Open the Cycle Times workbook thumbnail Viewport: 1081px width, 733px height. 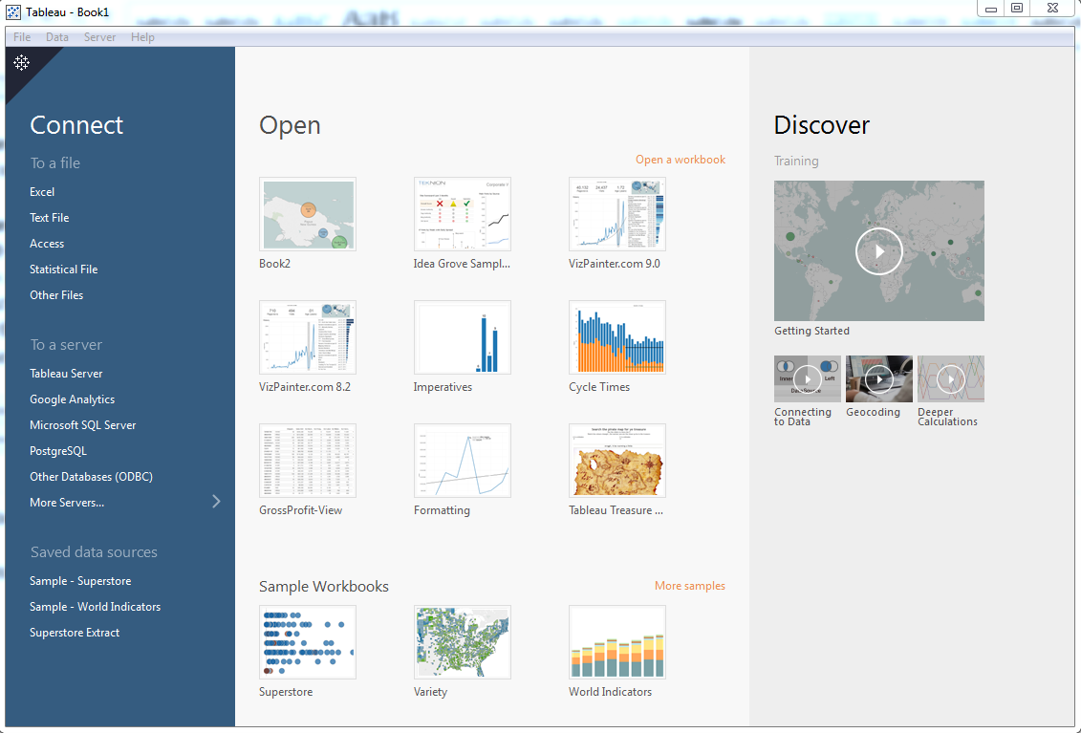616,337
